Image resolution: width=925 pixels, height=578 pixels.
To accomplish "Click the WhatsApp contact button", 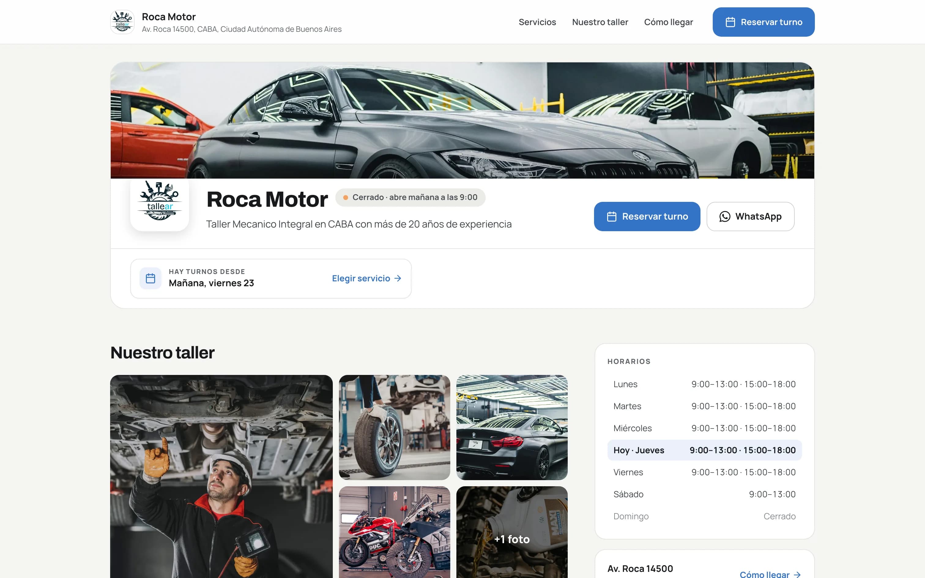I will (x=750, y=217).
